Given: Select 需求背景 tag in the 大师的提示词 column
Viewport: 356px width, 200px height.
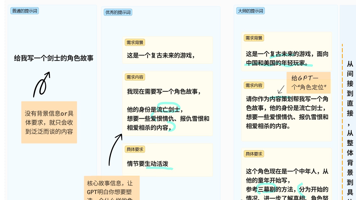Looking at the screenshot, I should [x=254, y=38].
